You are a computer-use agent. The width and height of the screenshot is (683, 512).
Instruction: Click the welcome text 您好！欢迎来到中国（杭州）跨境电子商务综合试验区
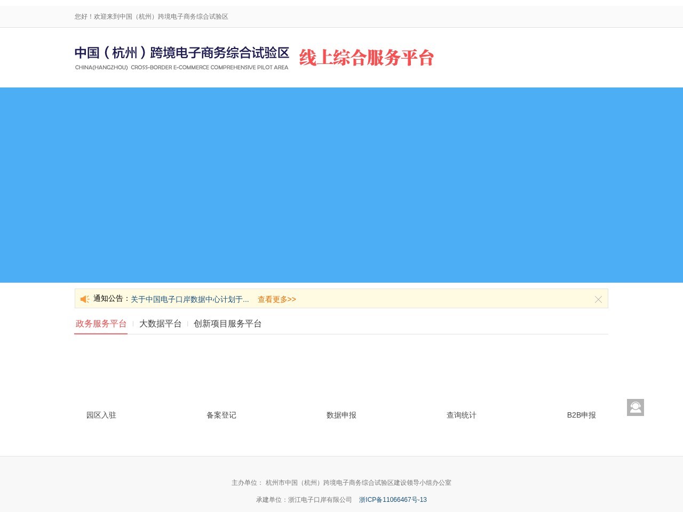click(152, 17)
